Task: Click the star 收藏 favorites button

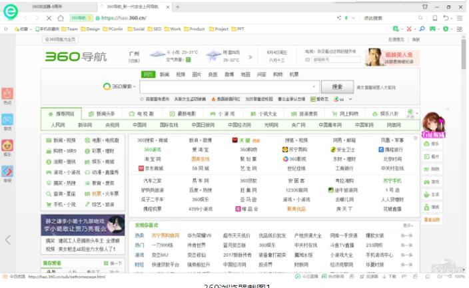Action: click(21, 29)
